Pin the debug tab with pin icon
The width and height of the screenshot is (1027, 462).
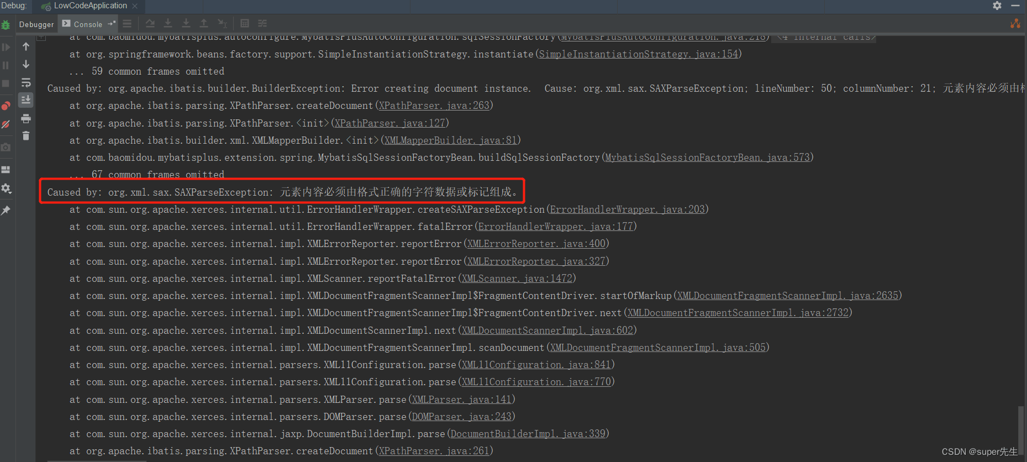click(x=6, y=211)
